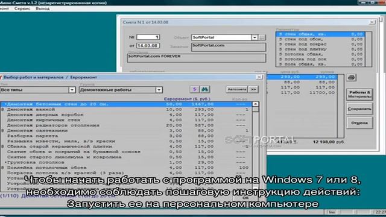Image resolution: width=386 pixels, height=217 pixels.
Task: Select parameter S стен общая
Action: click(320, 34)
